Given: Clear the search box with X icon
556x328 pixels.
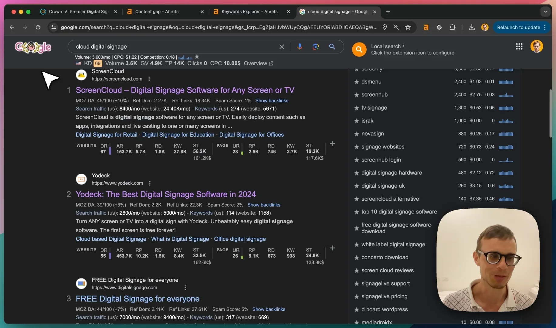Looking at the screenshot, I should pos(282,47).
